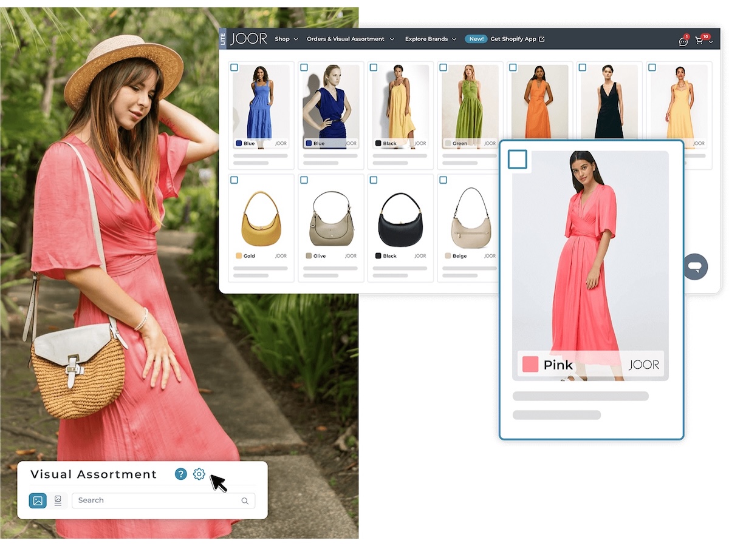The image size is (729, 546).
Task: Open the Visual Assortment help icon
Action: [x=180, y=474]
